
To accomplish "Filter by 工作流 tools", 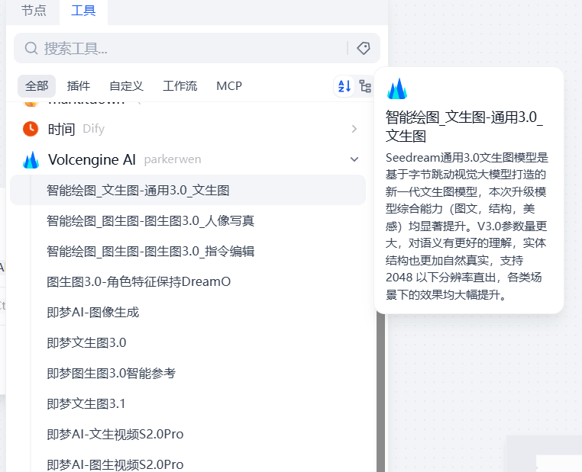I will [180, 86].
